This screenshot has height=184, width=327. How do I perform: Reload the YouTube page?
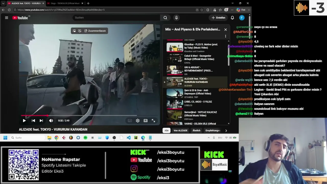(9, 10)
